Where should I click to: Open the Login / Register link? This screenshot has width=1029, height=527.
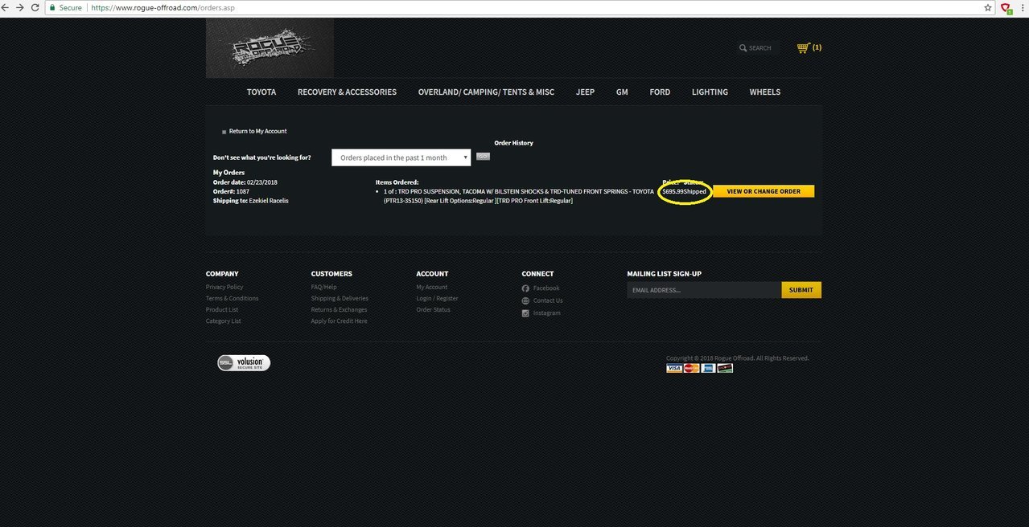click(x=438, y=298)
